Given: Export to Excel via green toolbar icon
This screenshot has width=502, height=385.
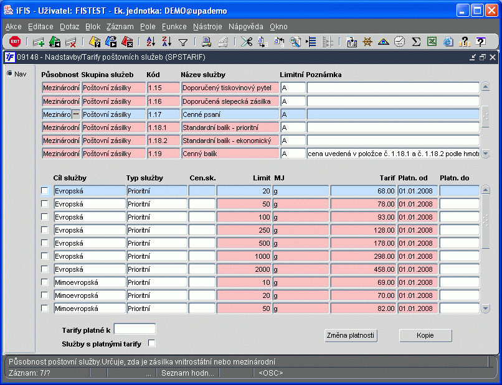Looking at the screenshot, I should click(432, 42).
